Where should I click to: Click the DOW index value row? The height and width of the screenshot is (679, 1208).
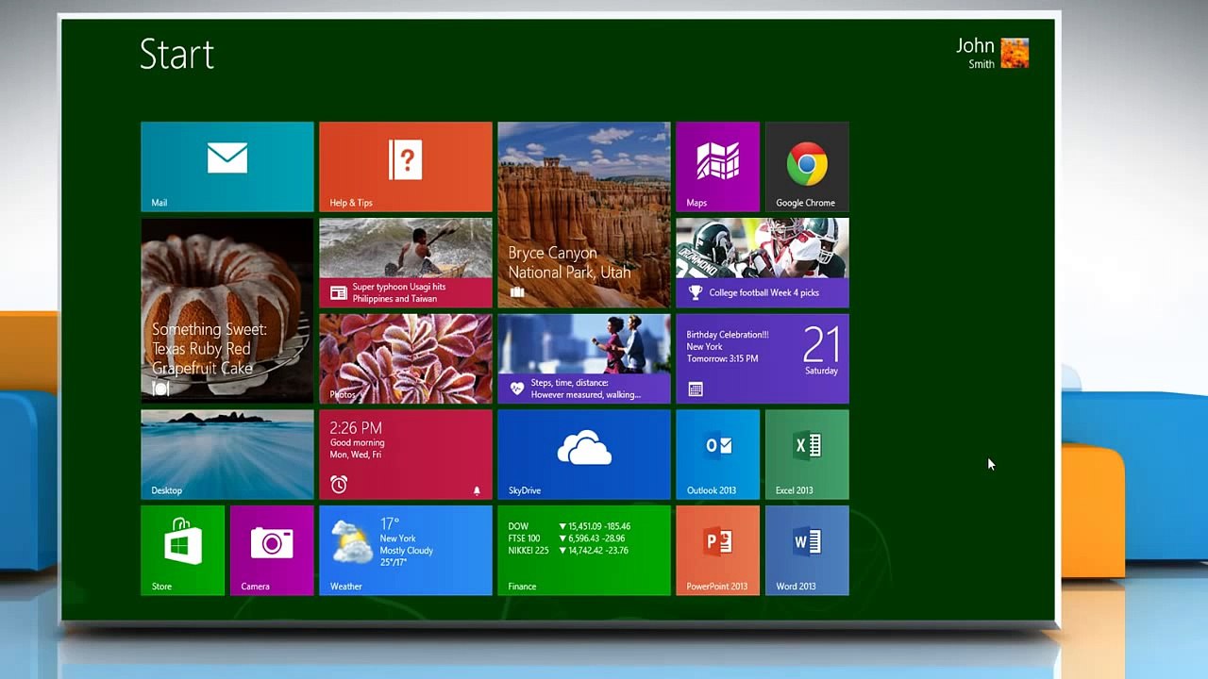[x=569, y=526]
